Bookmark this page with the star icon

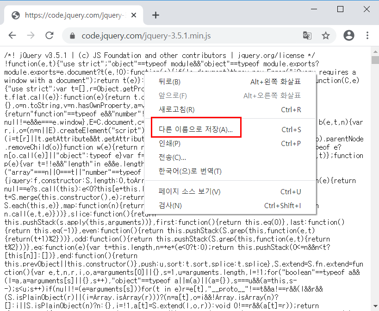(x=326, y=36)
